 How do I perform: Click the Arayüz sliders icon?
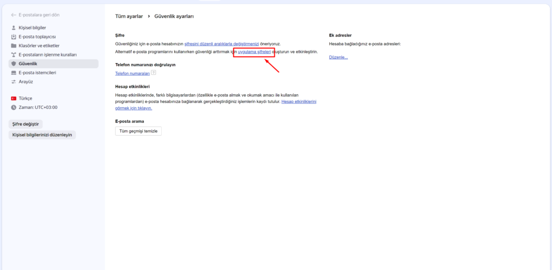click(x=14, y=82)
